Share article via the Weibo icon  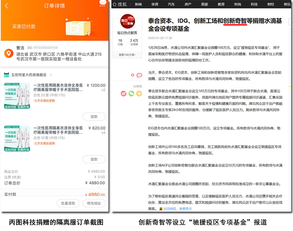[x=124, y=94]
